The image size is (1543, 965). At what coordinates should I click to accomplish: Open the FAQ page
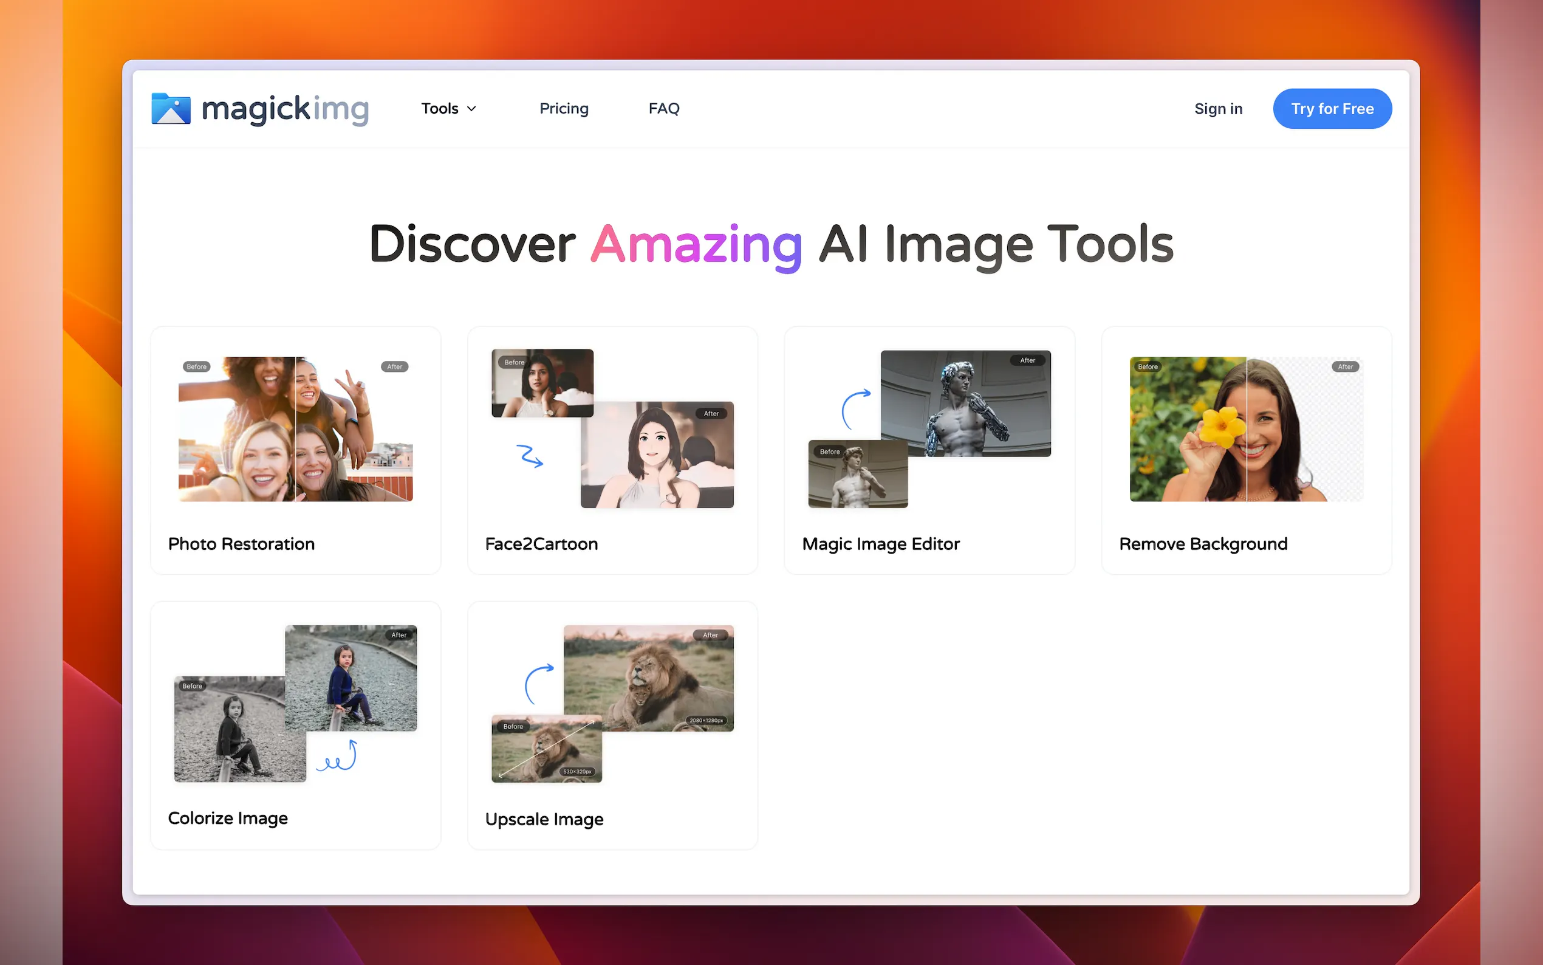[663, 109]
